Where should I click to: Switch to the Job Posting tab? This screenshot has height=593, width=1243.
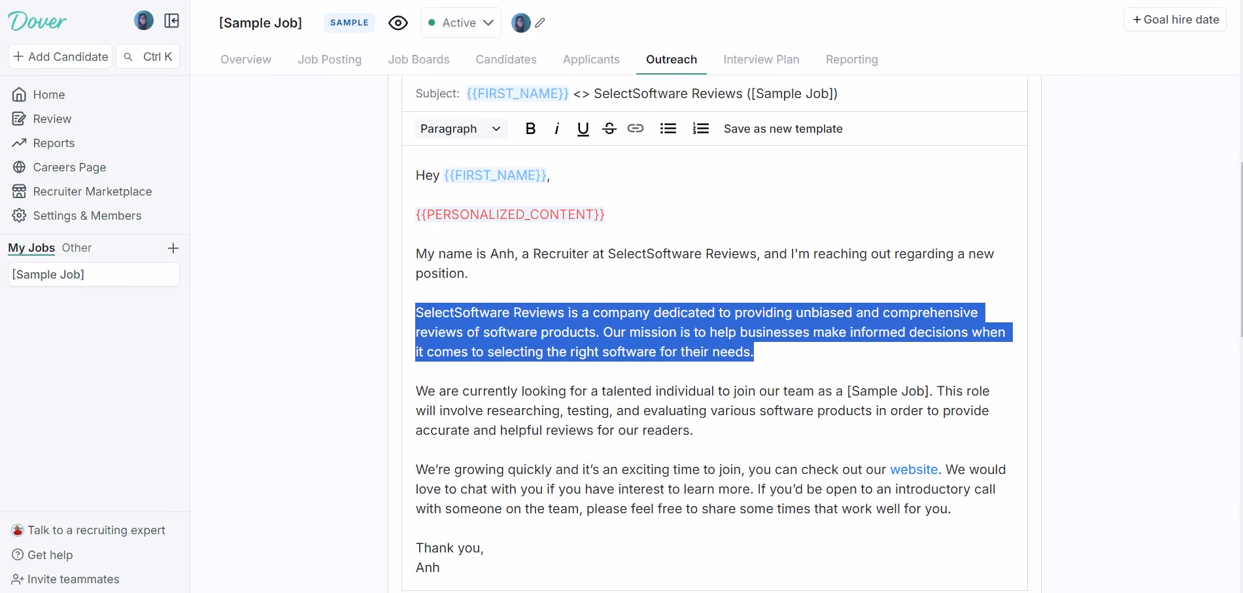tap(330, 59)
